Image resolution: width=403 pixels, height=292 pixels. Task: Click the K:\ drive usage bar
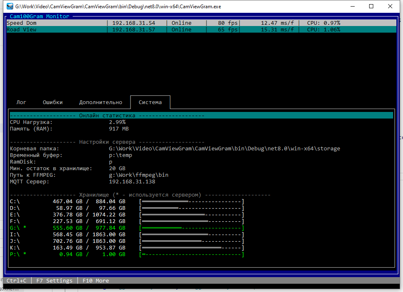192,248
